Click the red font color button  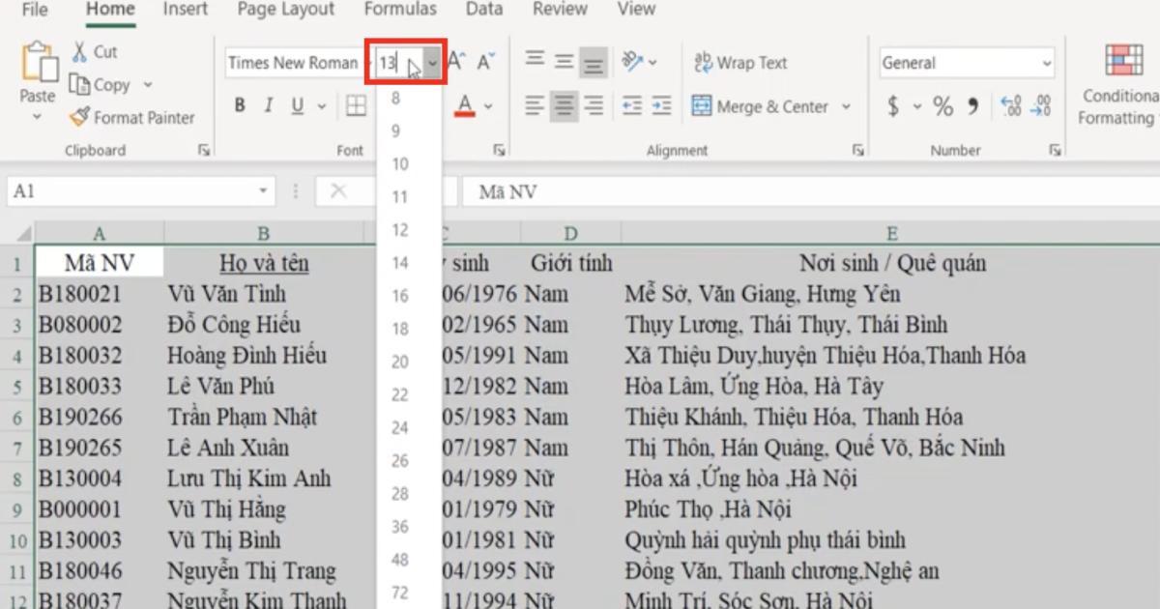tap(465, 105)
